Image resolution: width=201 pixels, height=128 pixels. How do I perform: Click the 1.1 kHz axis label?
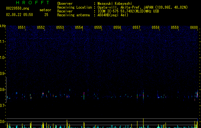tap(3, 42)
